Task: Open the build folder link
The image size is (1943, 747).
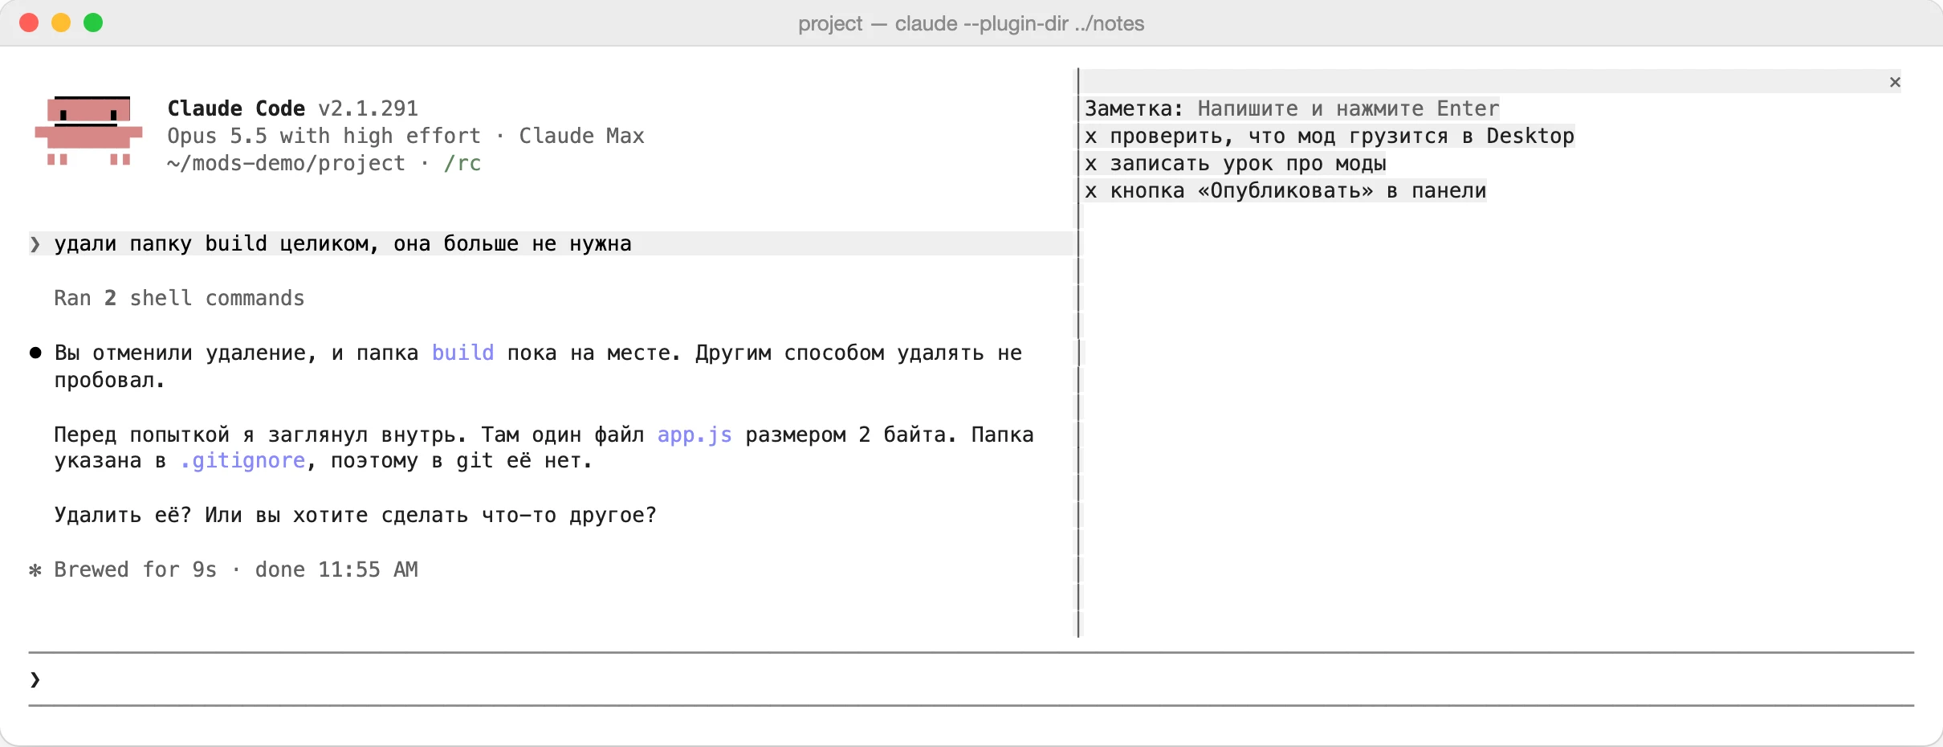Action: point(462,353)
